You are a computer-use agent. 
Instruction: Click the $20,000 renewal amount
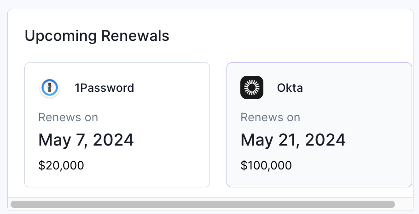tap(61, 165)
